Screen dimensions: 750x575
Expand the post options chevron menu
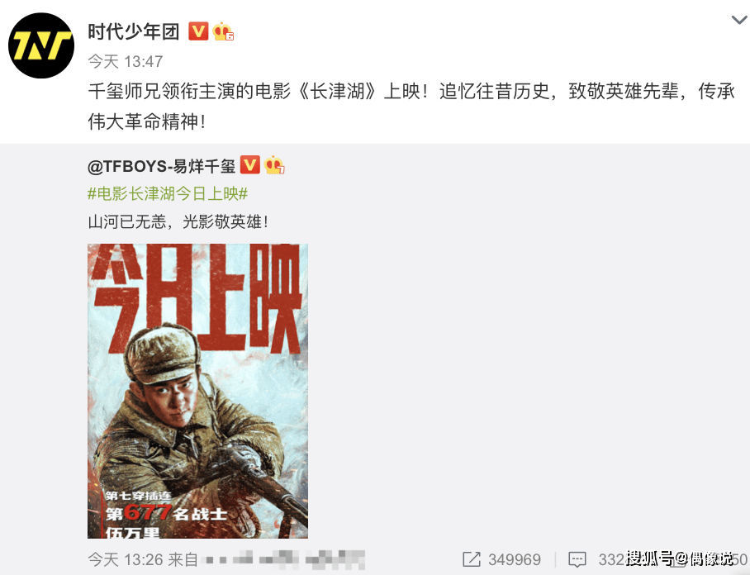point(739,20)
